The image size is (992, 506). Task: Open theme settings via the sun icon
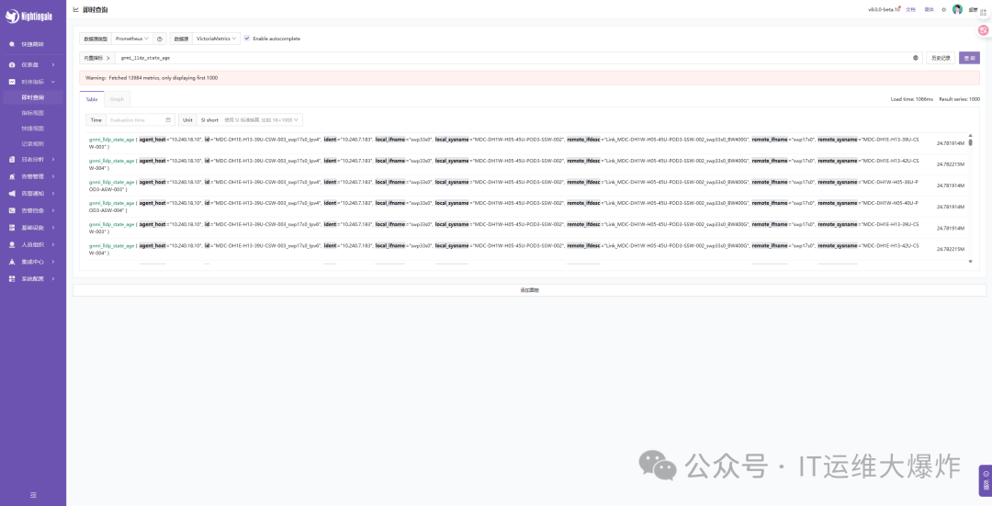943,9
